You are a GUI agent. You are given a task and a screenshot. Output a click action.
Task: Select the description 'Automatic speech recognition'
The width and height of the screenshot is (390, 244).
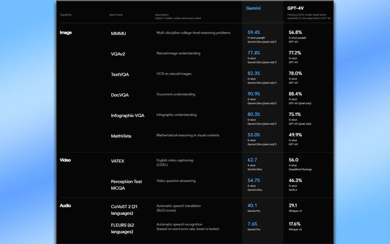[179, 224]
